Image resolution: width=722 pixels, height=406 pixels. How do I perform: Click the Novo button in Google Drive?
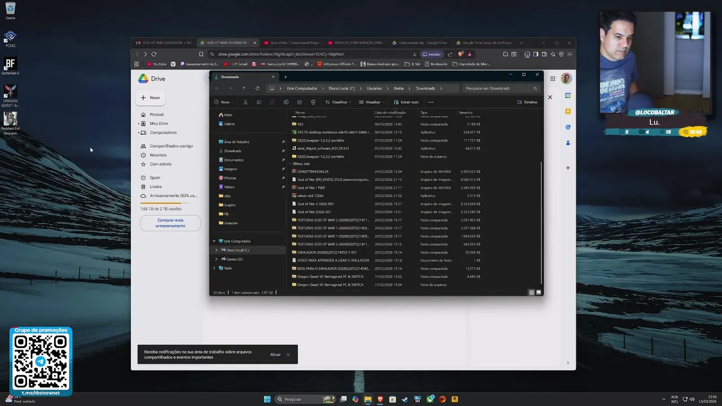150,98
